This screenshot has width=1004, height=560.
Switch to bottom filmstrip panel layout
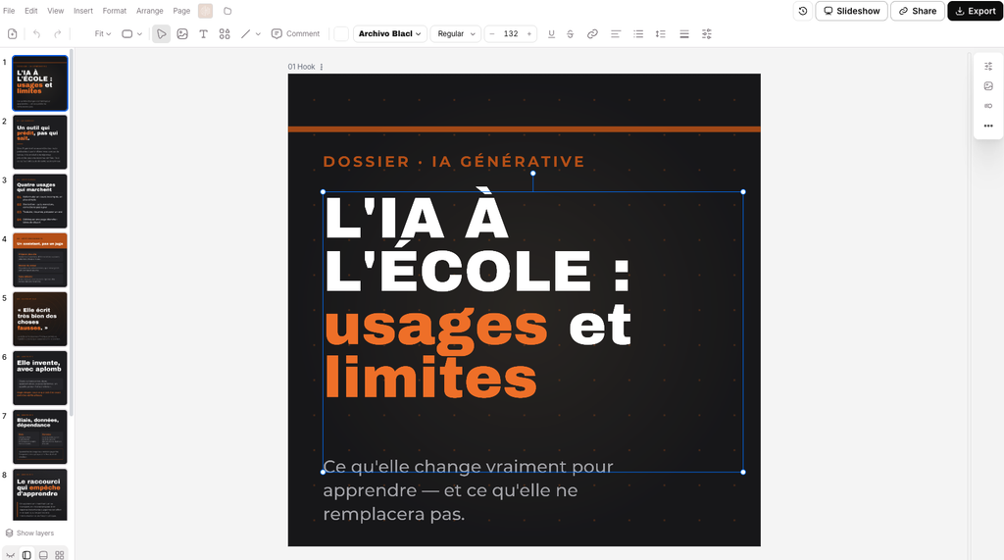pos(43,555)
